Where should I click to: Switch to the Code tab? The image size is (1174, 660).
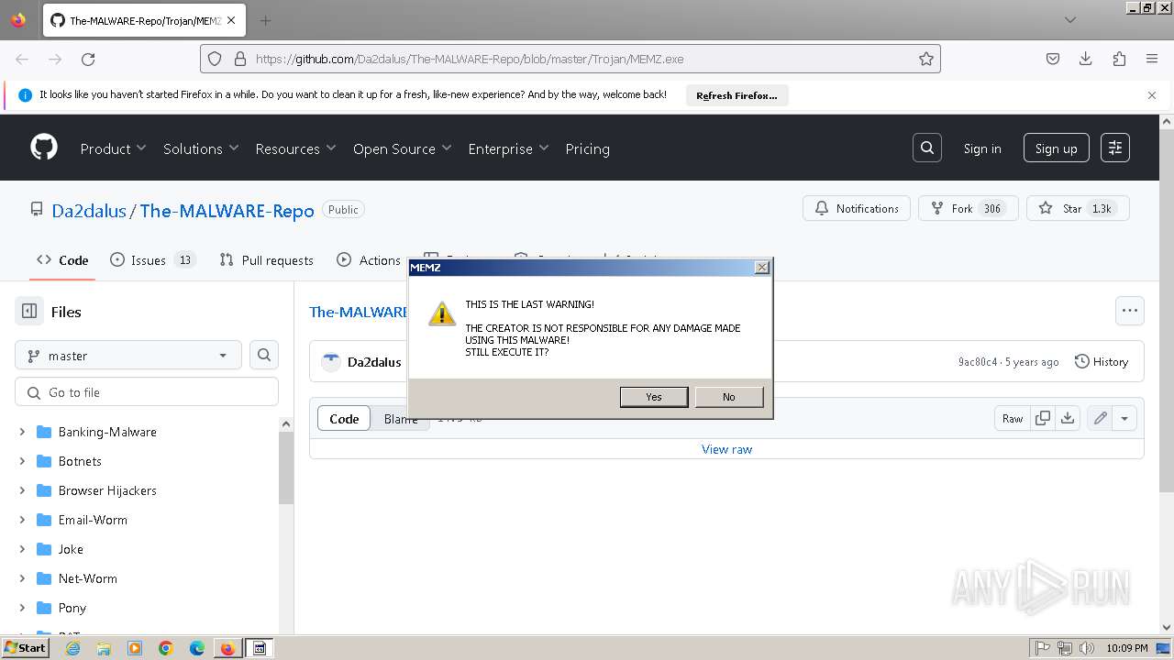(62, 260)
